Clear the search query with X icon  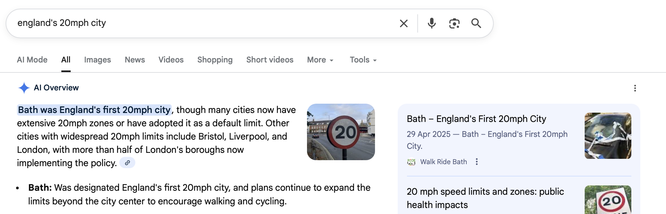(x=404, y=23)
